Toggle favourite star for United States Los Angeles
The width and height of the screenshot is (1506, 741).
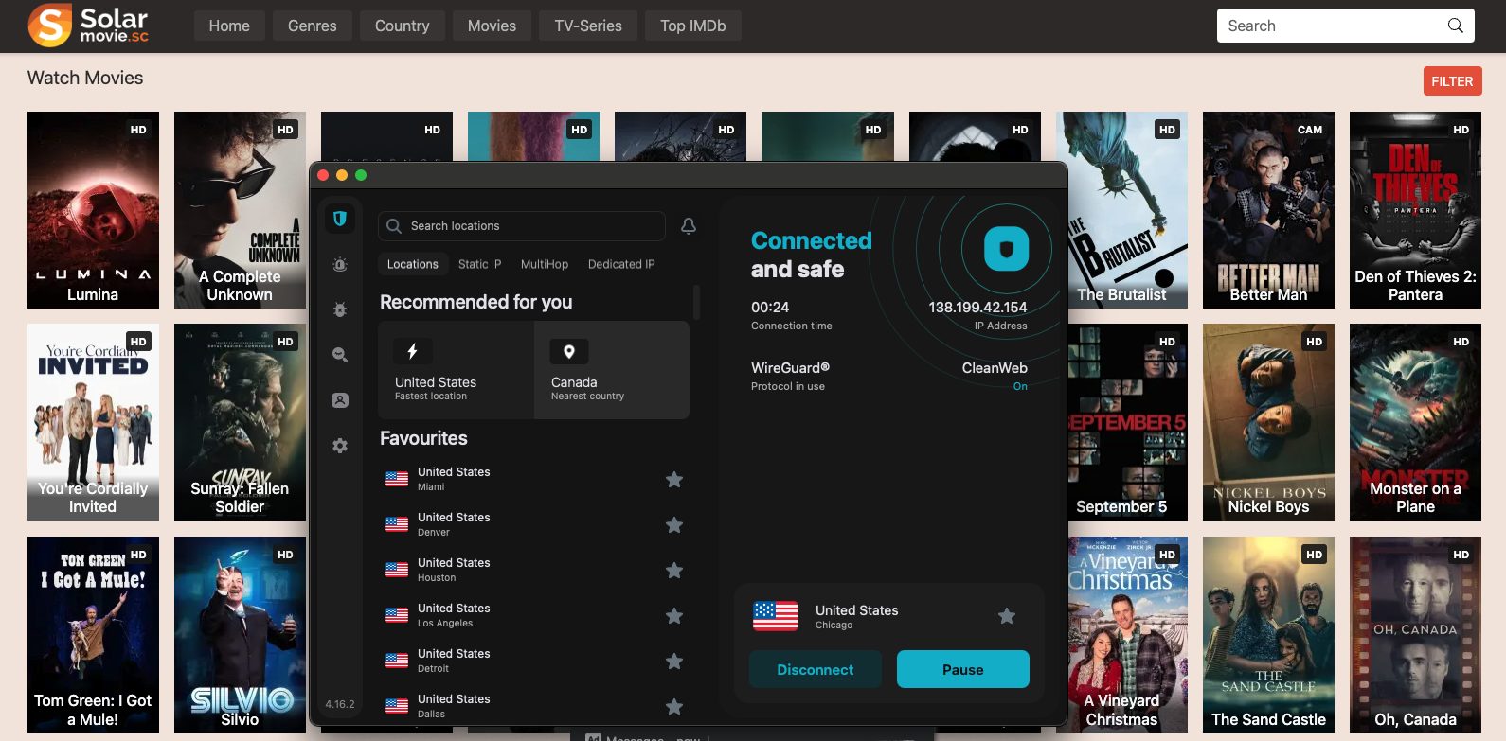674,616
